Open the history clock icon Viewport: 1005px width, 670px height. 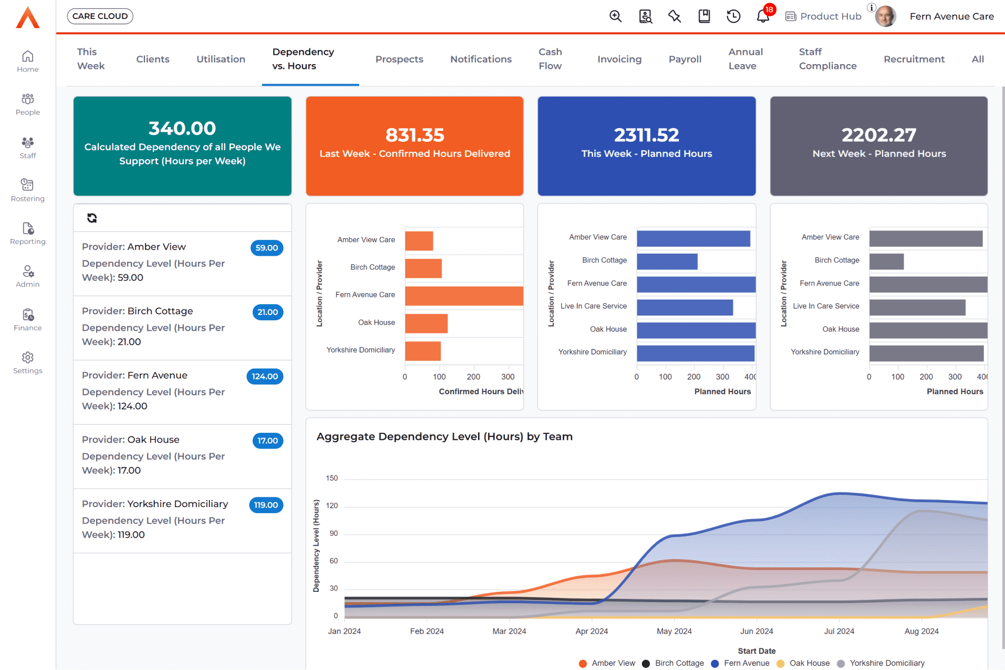coord(733,16)
